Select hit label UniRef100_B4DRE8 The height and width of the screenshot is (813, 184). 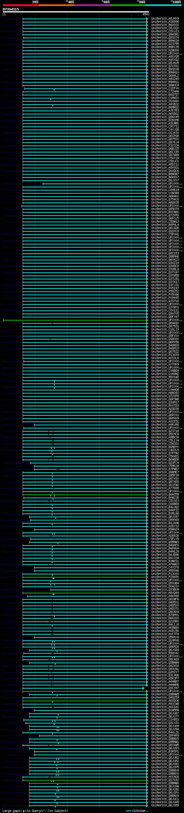[x=165, y=345]
